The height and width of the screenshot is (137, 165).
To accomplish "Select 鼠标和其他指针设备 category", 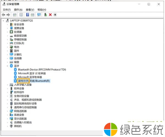I will click(25, 104).
